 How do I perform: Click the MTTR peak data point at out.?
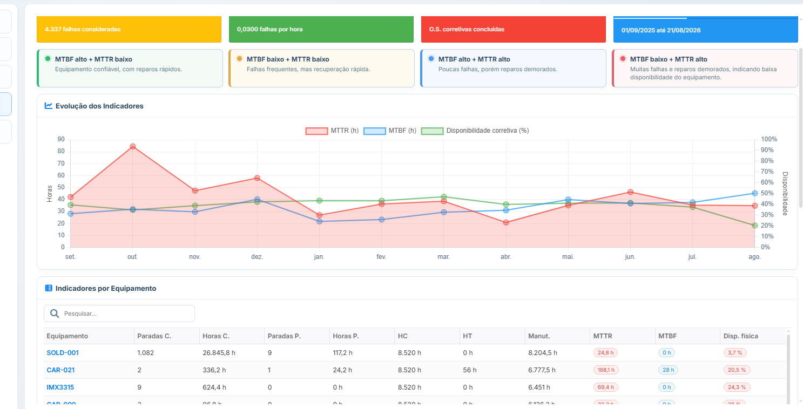point(133,147)
